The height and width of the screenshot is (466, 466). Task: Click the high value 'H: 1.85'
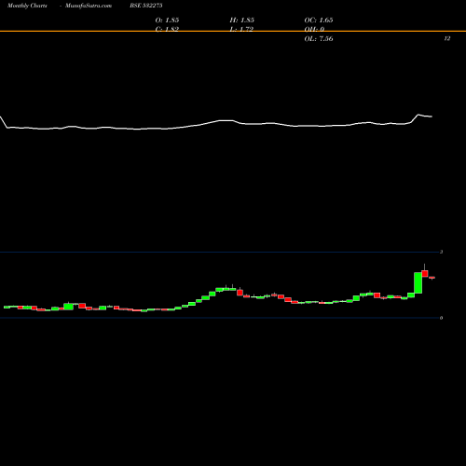tap(242, 20)
